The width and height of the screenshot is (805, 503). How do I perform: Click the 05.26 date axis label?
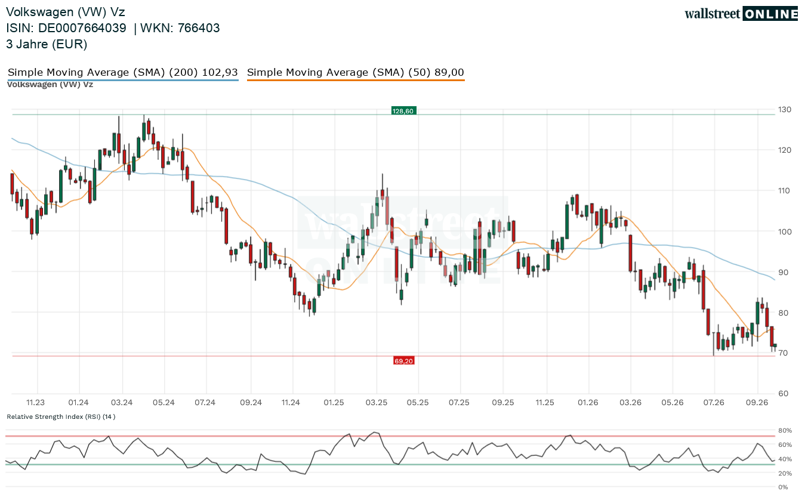673,403
